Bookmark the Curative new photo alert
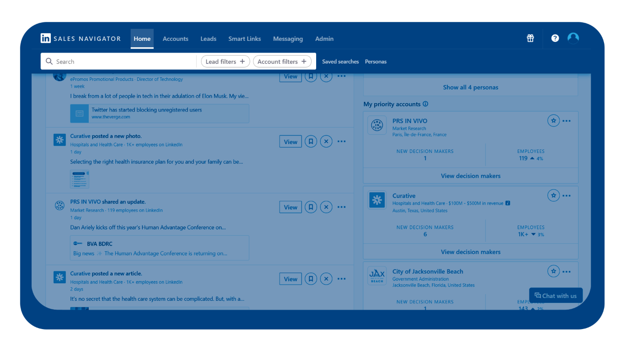This screenshot has width=623, height=350. pos(311,142)
